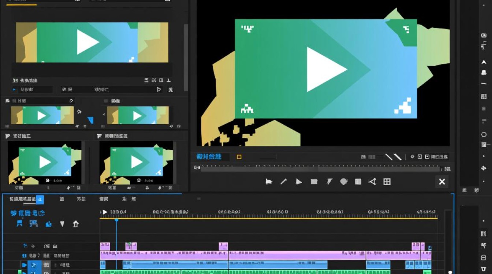Open the lower right black-background clip thumbnail
492x274 pixels.
coord(136,163)
